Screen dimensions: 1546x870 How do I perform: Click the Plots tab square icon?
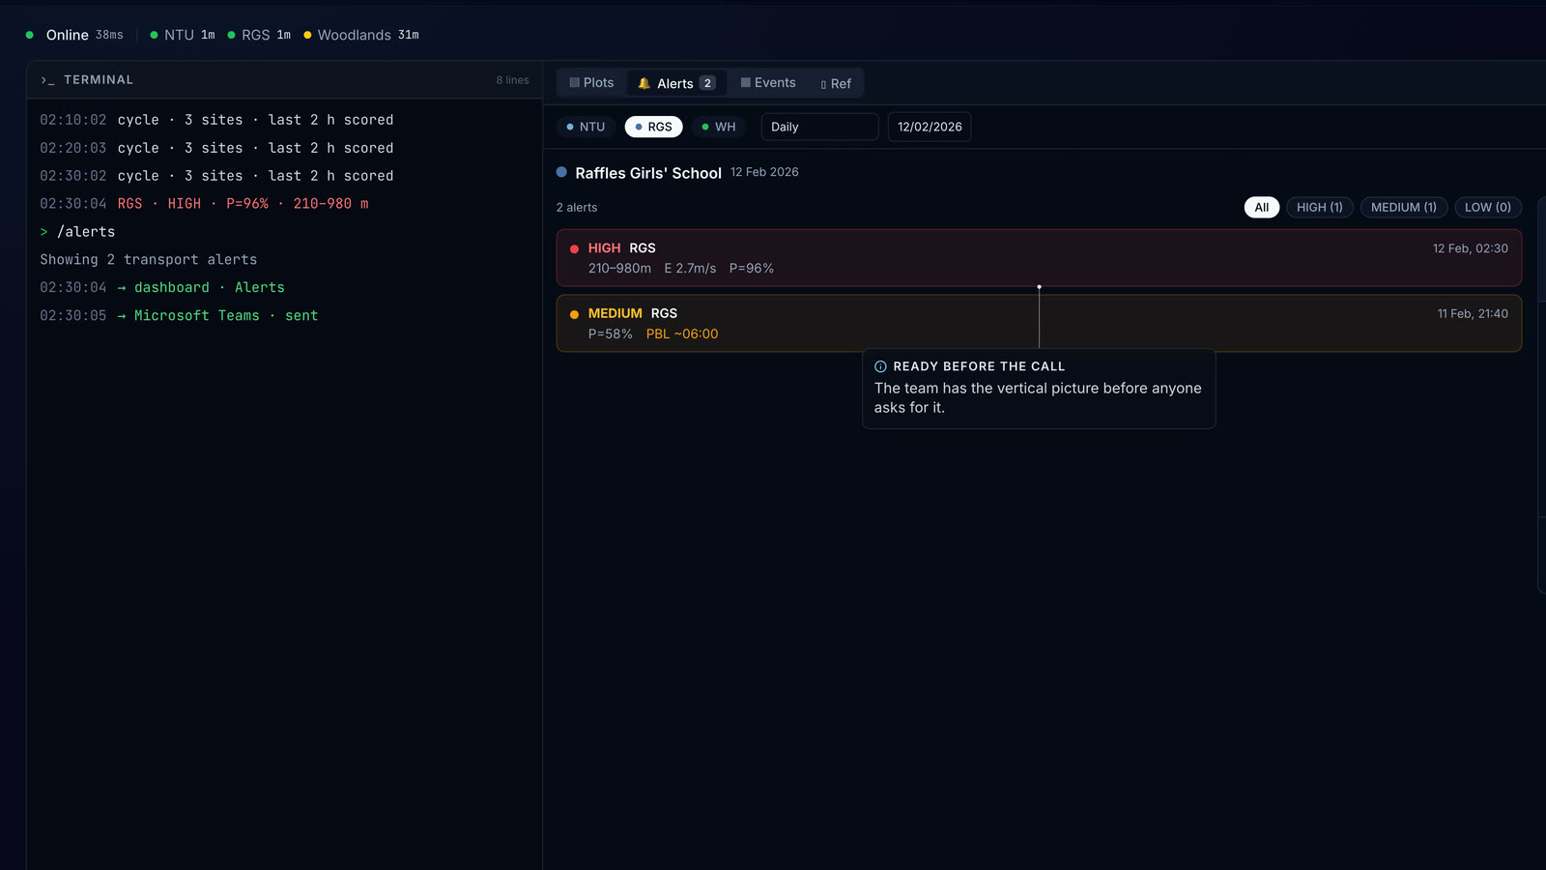click(575, 83)
